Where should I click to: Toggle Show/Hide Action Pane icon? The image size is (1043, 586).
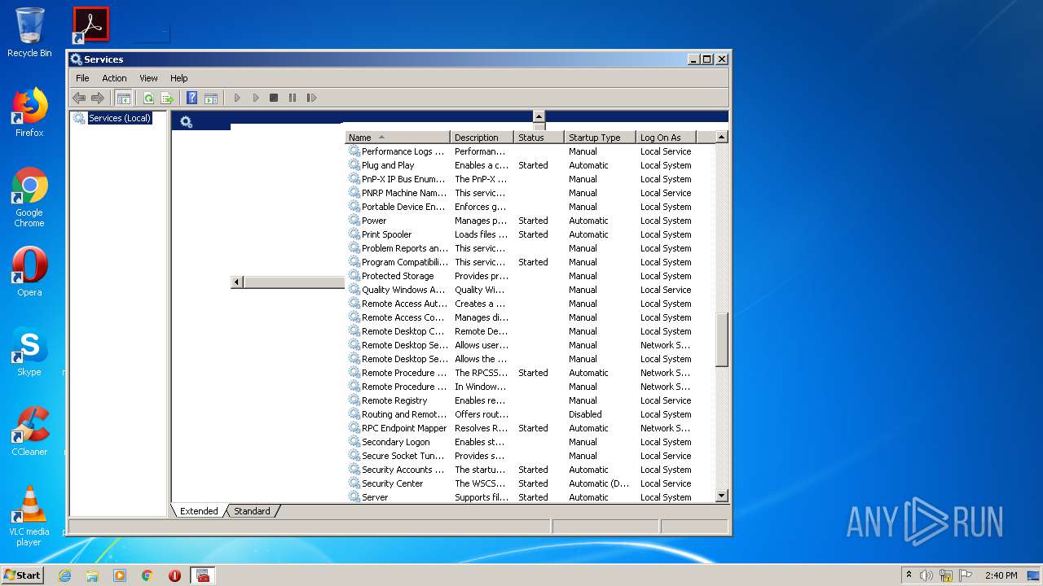coord(211,98)
